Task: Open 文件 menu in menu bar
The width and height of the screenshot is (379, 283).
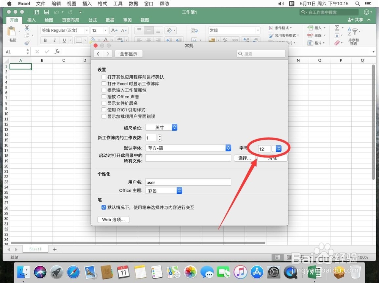Action: point(41,4)
